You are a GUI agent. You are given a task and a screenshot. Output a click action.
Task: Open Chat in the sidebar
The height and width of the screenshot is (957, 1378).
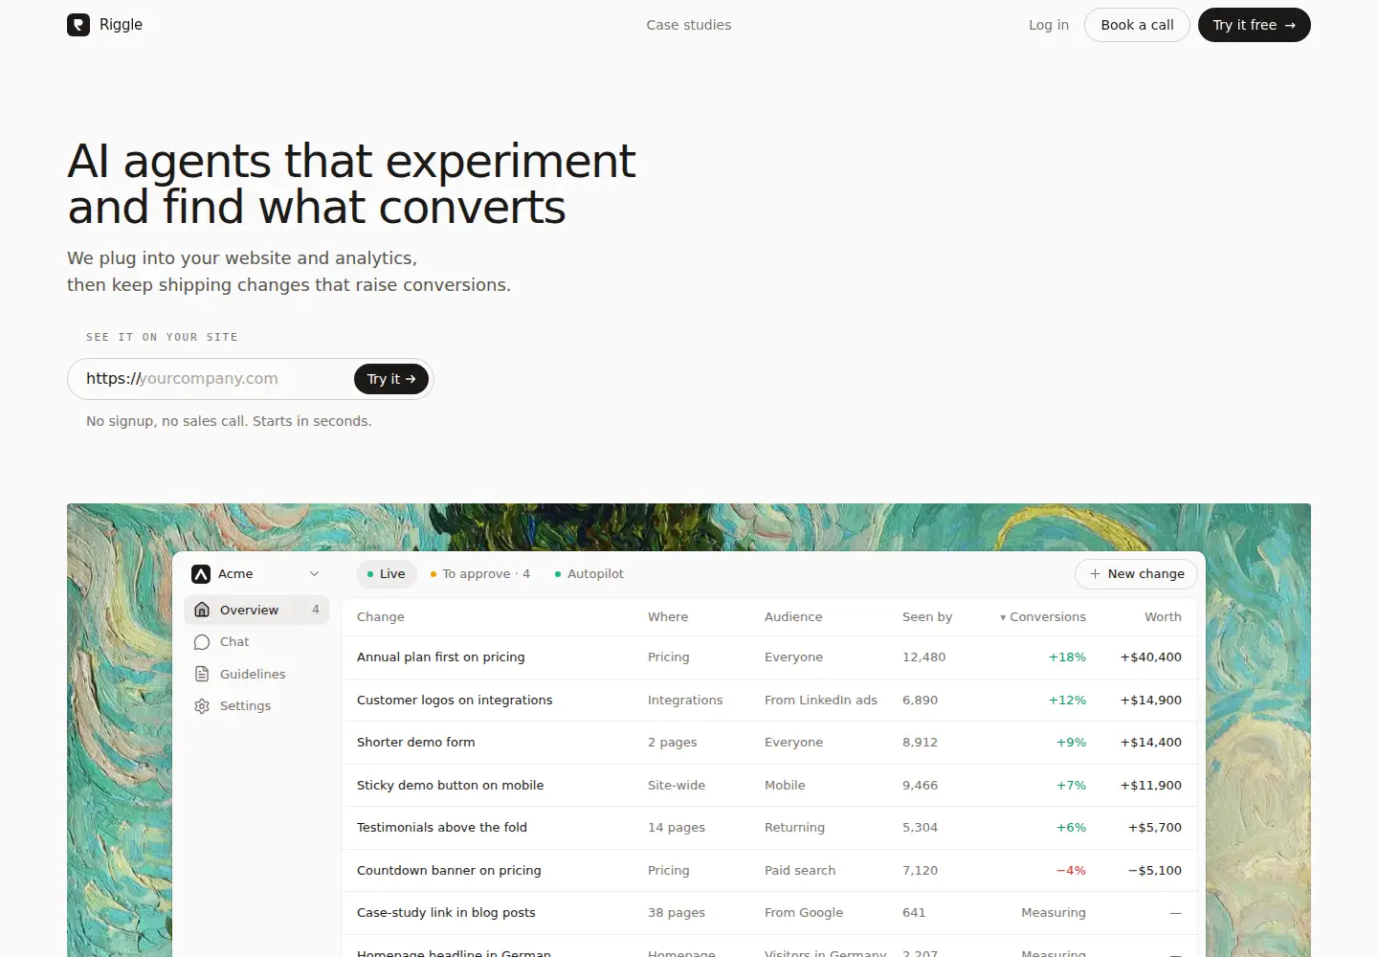pos(256,642)
